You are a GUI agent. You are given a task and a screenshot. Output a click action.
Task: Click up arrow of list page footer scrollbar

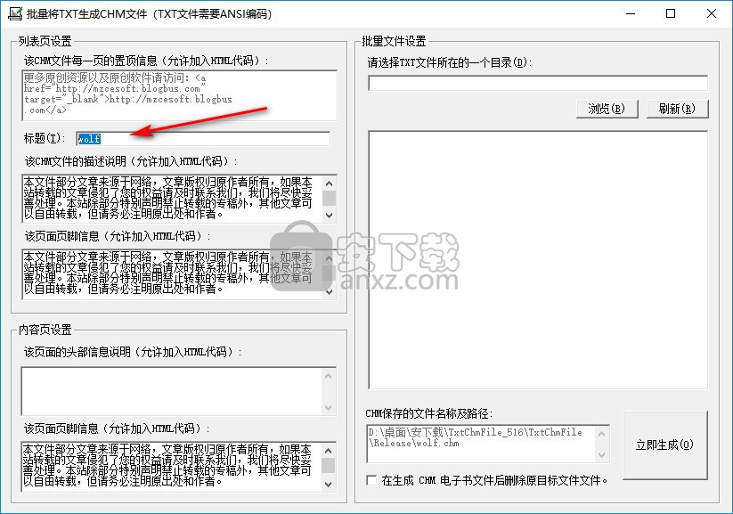330,257
